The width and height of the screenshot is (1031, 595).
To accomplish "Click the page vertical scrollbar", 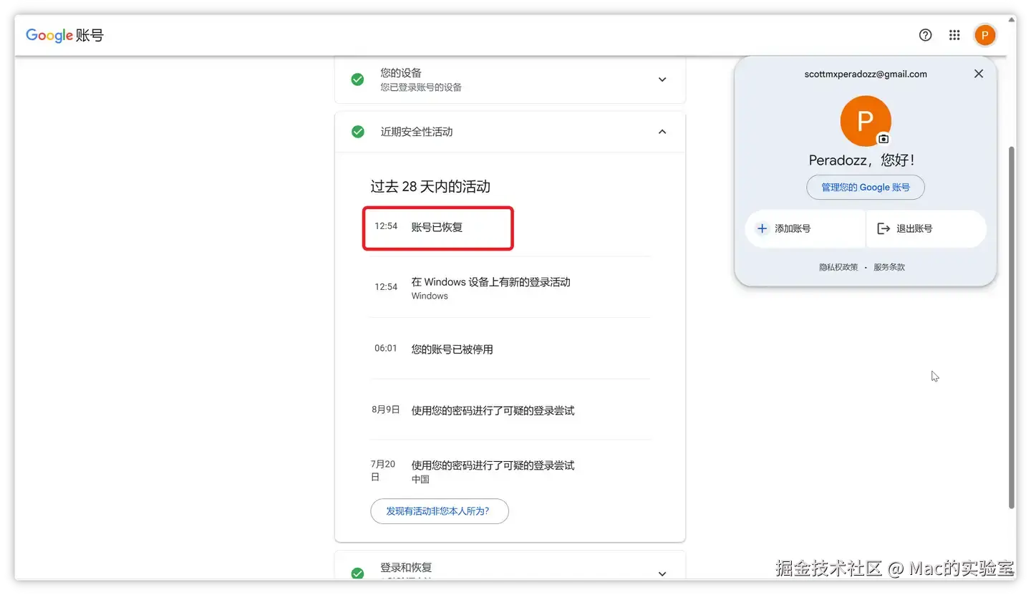I will click(1012, 327).
